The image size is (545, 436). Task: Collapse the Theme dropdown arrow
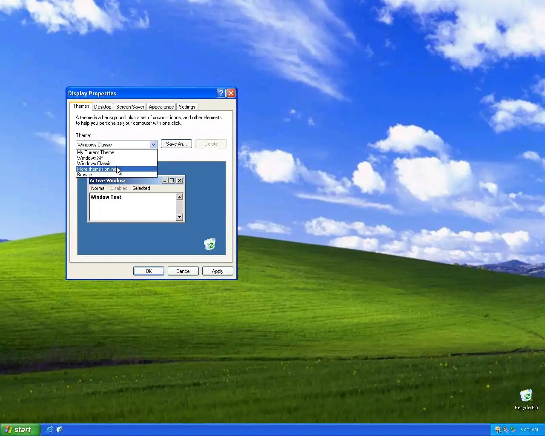153,145
